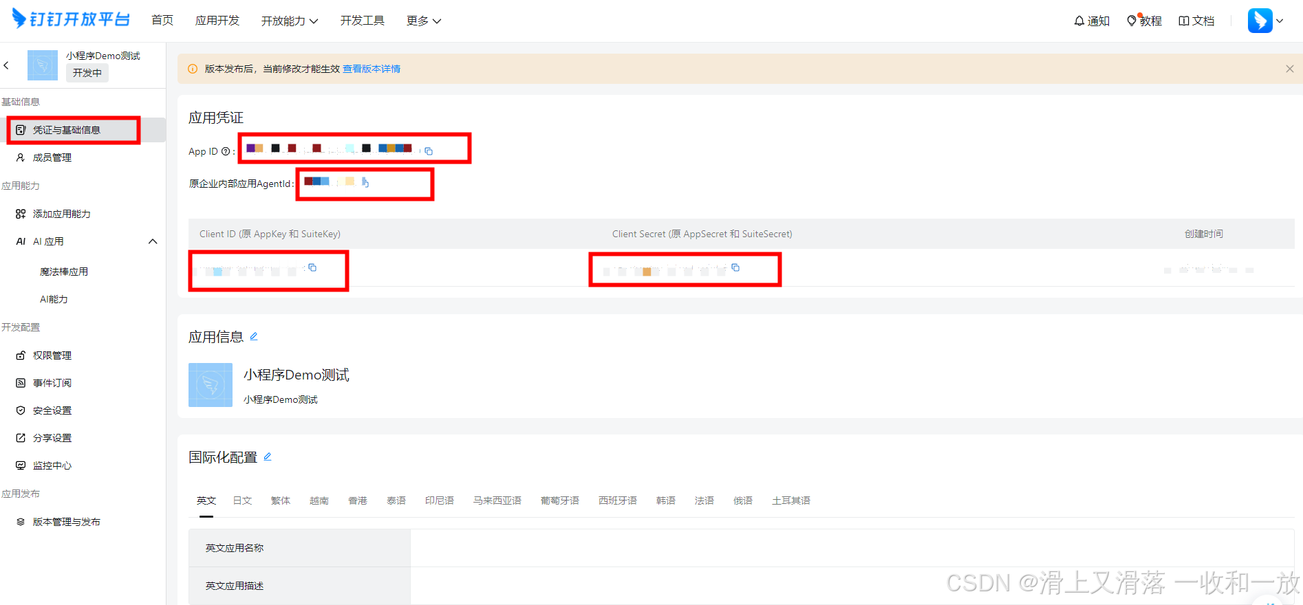Screen dimensions: 1303x605
Task: Edit 应用信息 with pencil icon
Action: coord(254,336)
